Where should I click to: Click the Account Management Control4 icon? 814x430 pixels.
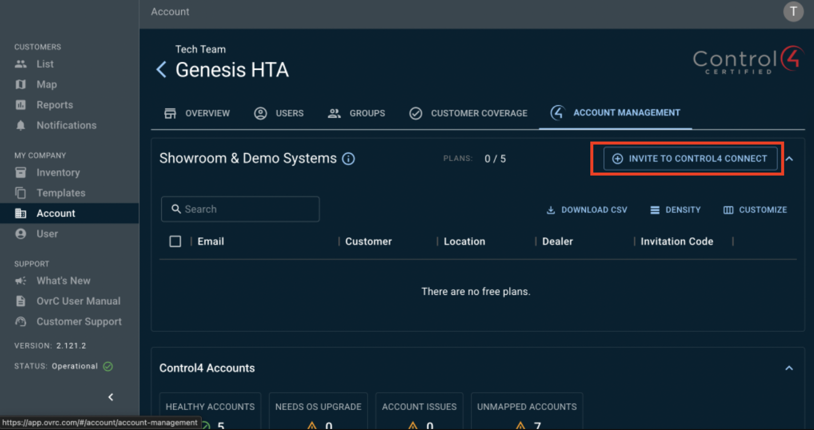coord(557,113)
